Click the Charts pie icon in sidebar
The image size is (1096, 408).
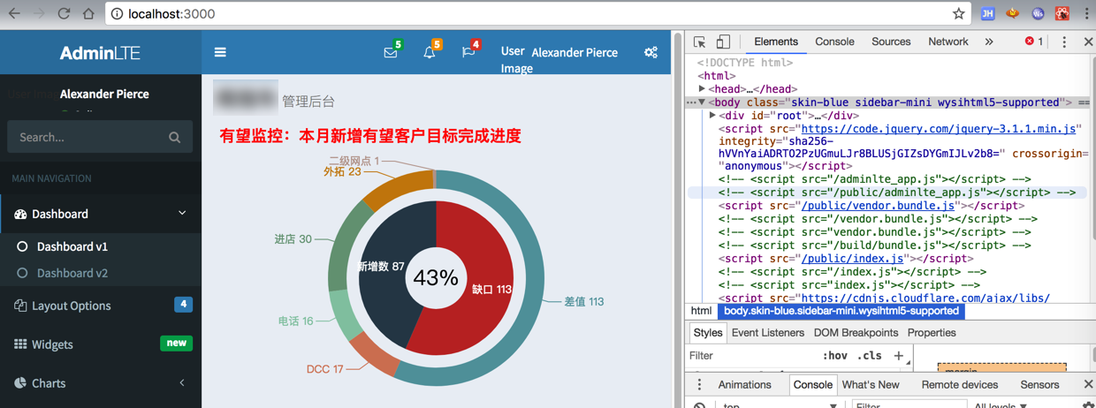point(20,382)
